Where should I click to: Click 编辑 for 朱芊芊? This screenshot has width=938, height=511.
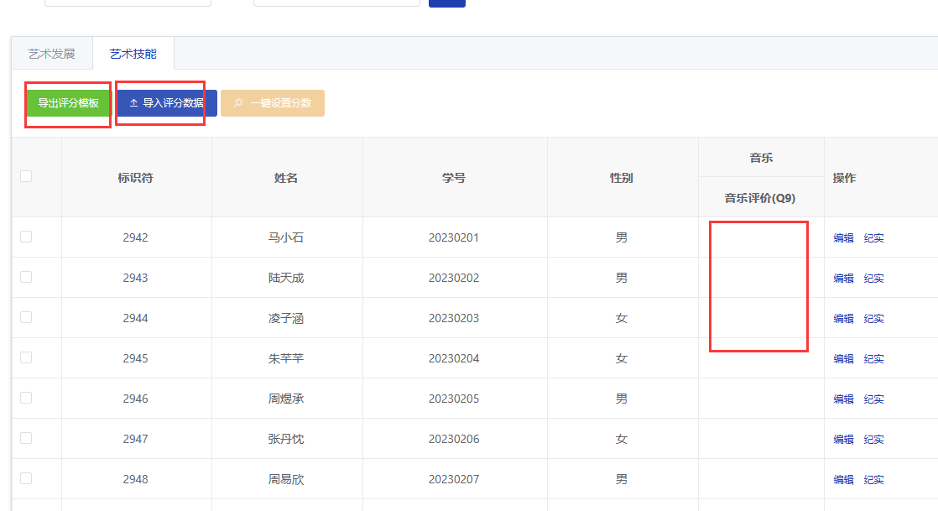[843, 358]
